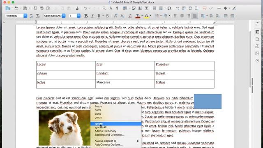This screenshot has height=148, width=263.
Task: Expand the Open Sans font name dropdown
Action: click(64, 16)
